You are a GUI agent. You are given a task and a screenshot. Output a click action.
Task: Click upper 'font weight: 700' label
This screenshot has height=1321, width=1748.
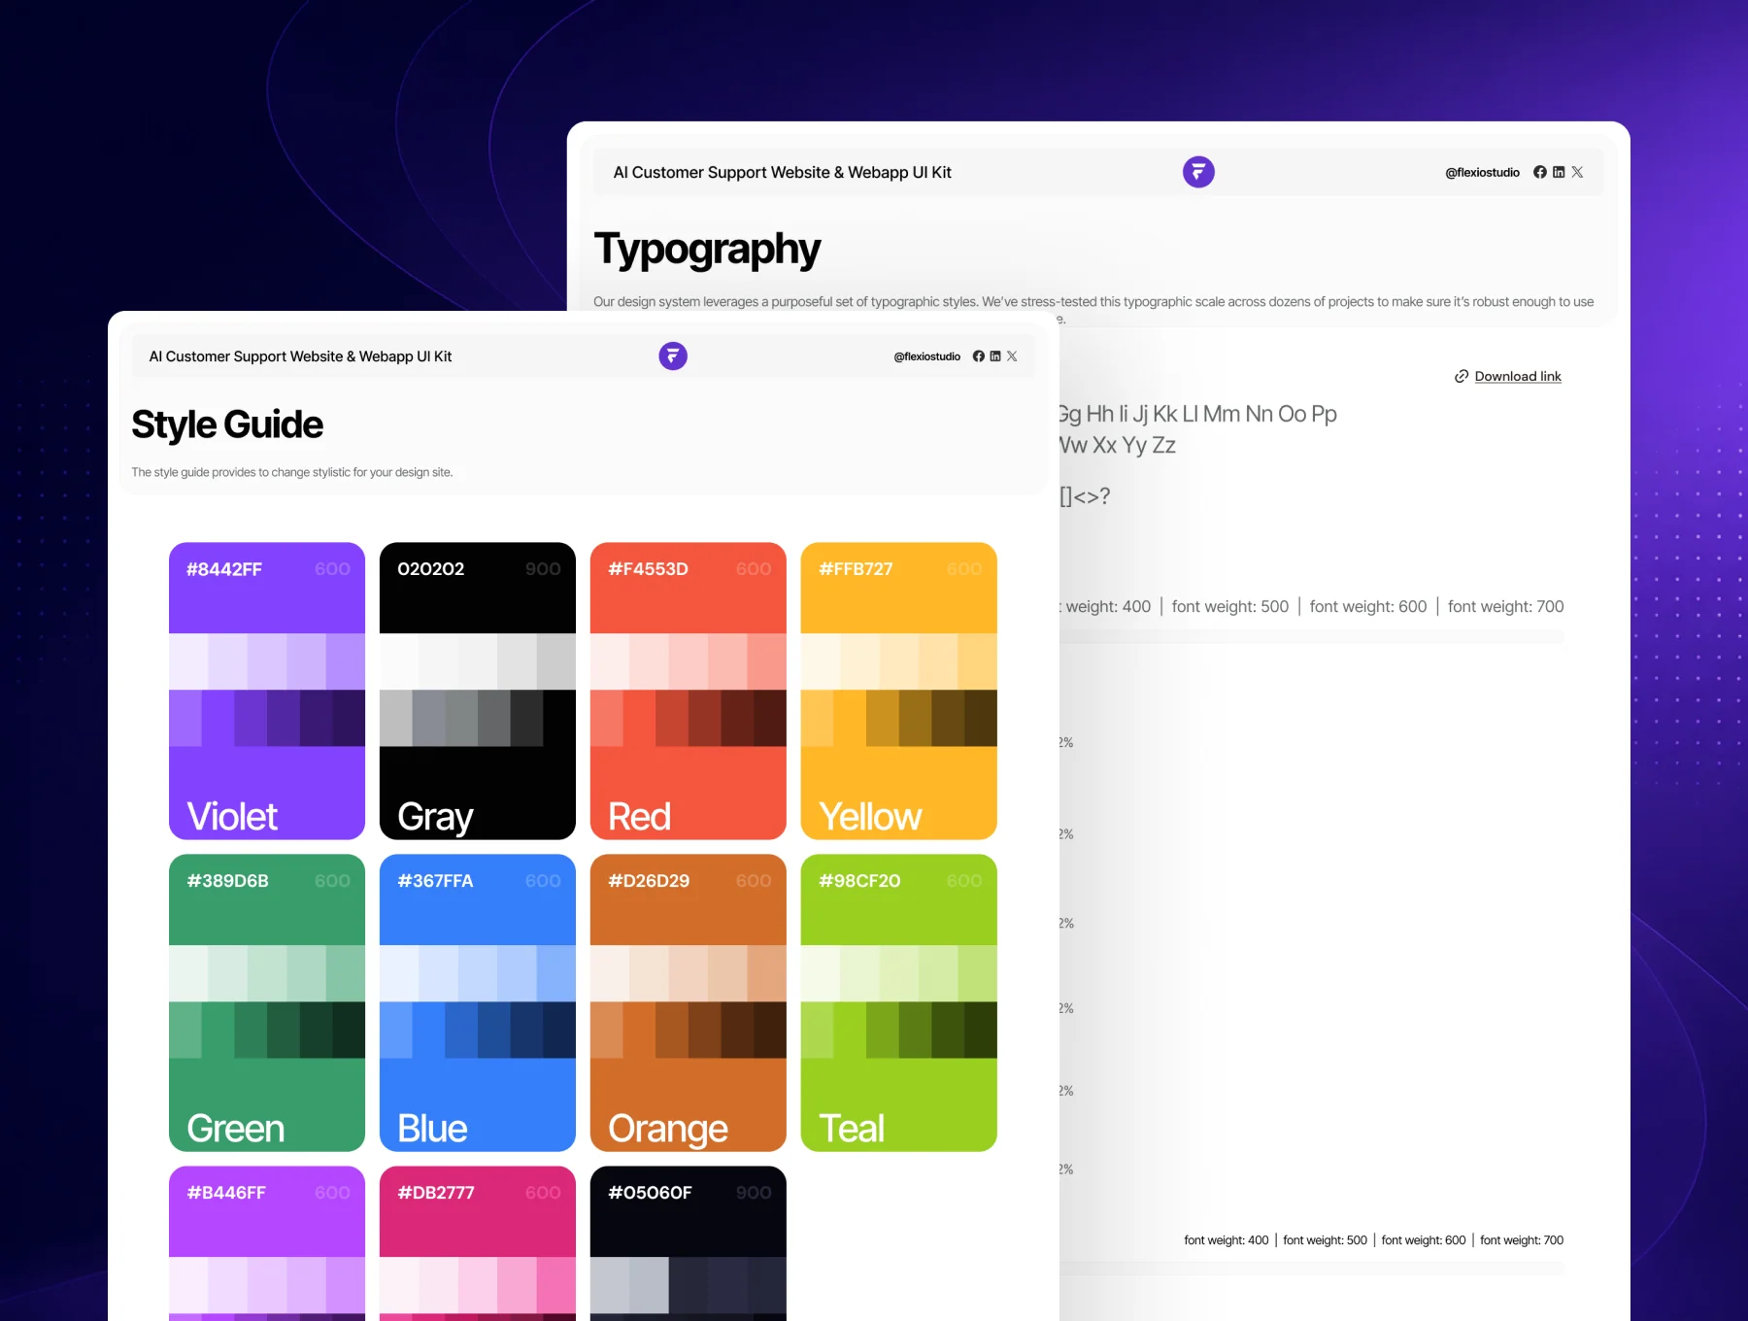click(x=1505, y=606)
